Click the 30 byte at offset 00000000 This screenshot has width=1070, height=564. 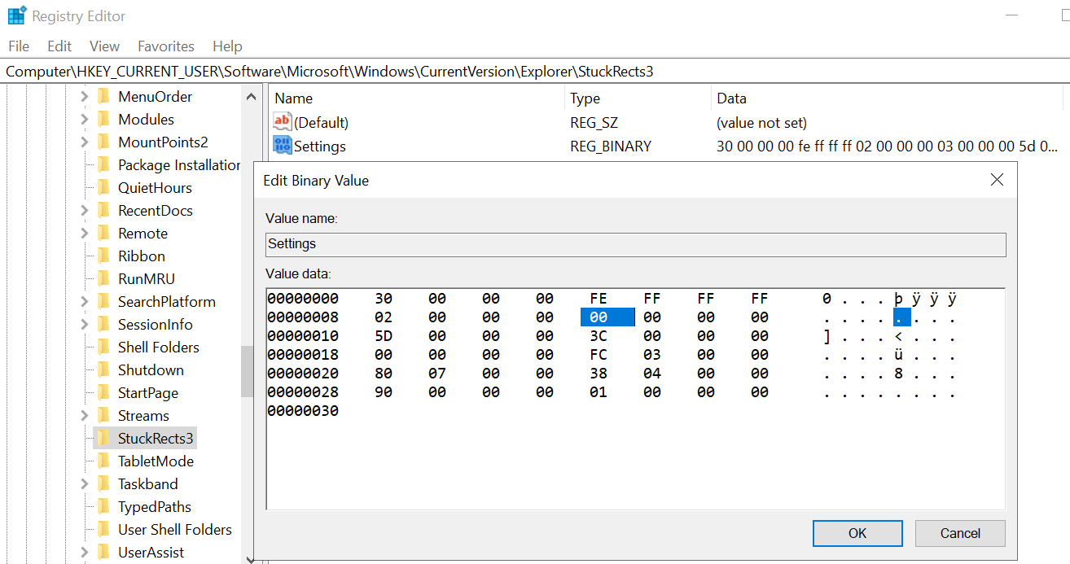(383, 299)
